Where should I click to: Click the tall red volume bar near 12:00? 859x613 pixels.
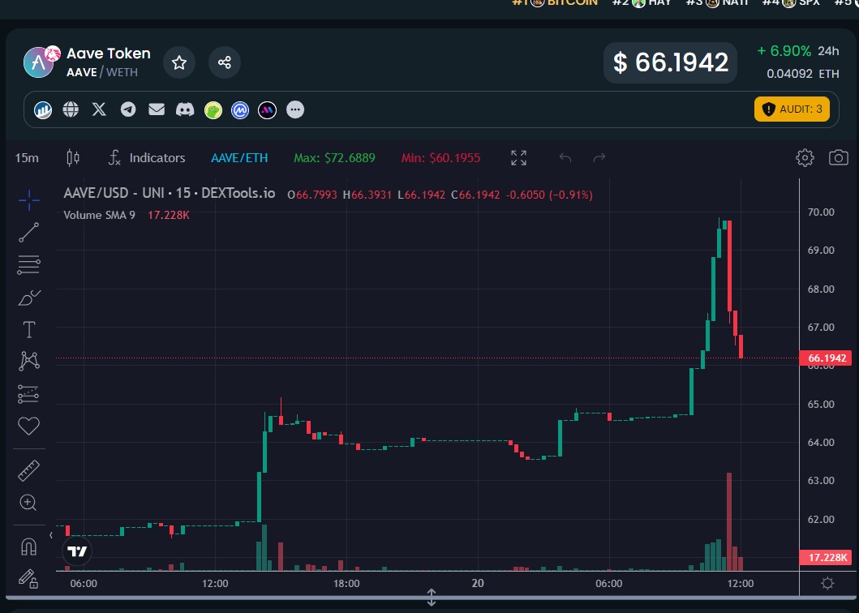[729, 521]
